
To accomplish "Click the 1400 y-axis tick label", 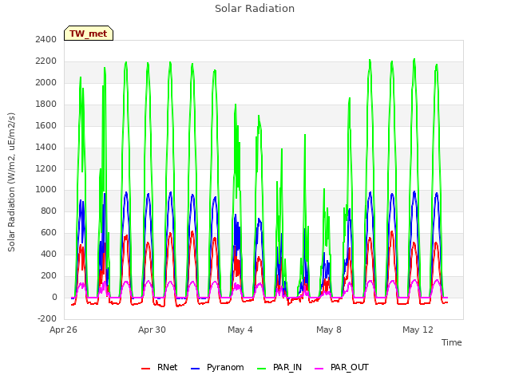I will click(46, 147).
